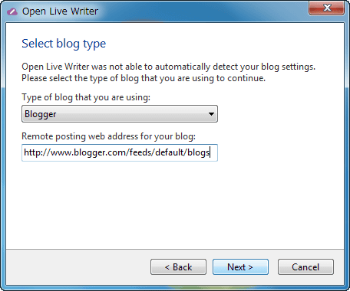350x291 pixels.
Task: Click the Open Live Writer window title
Action: tap(60, 11)
